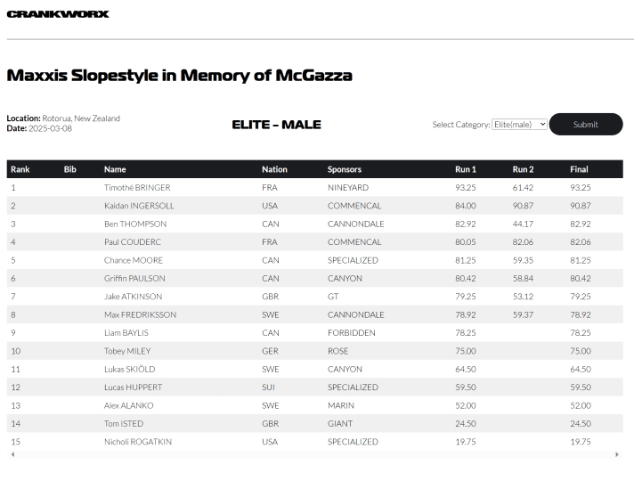Screen dimensions: 634x481
Task: Click the Run 2 column header
Action: tap(524, 169)
